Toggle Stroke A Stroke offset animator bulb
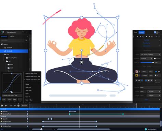This screenshot has height=131, width=162. click(x=1, y=121)
